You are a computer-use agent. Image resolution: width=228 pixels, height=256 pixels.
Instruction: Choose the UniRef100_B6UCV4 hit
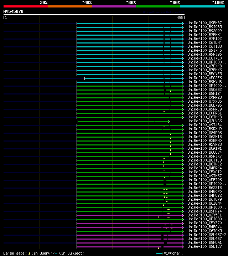(204, 152)
